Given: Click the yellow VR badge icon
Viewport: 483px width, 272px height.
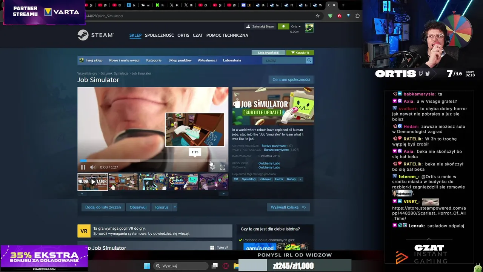Looking at the screenshot, I should pos(84,231).
